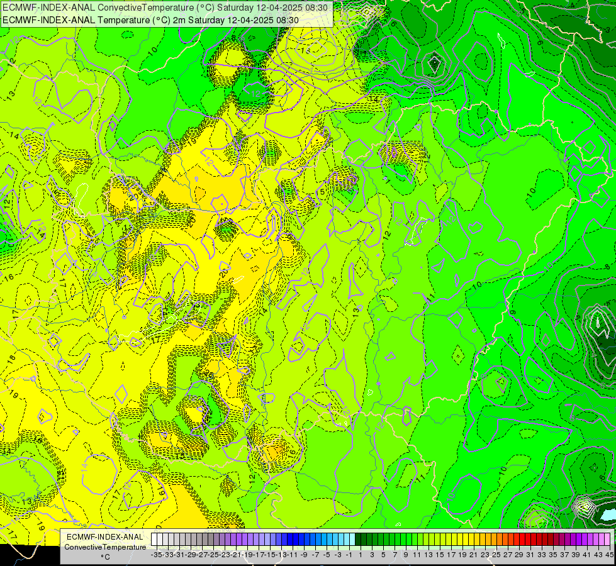This screenshot has width=616, height=566.
Task: Select the white swatch at the legend's -35 end
Action: point(154,539)
